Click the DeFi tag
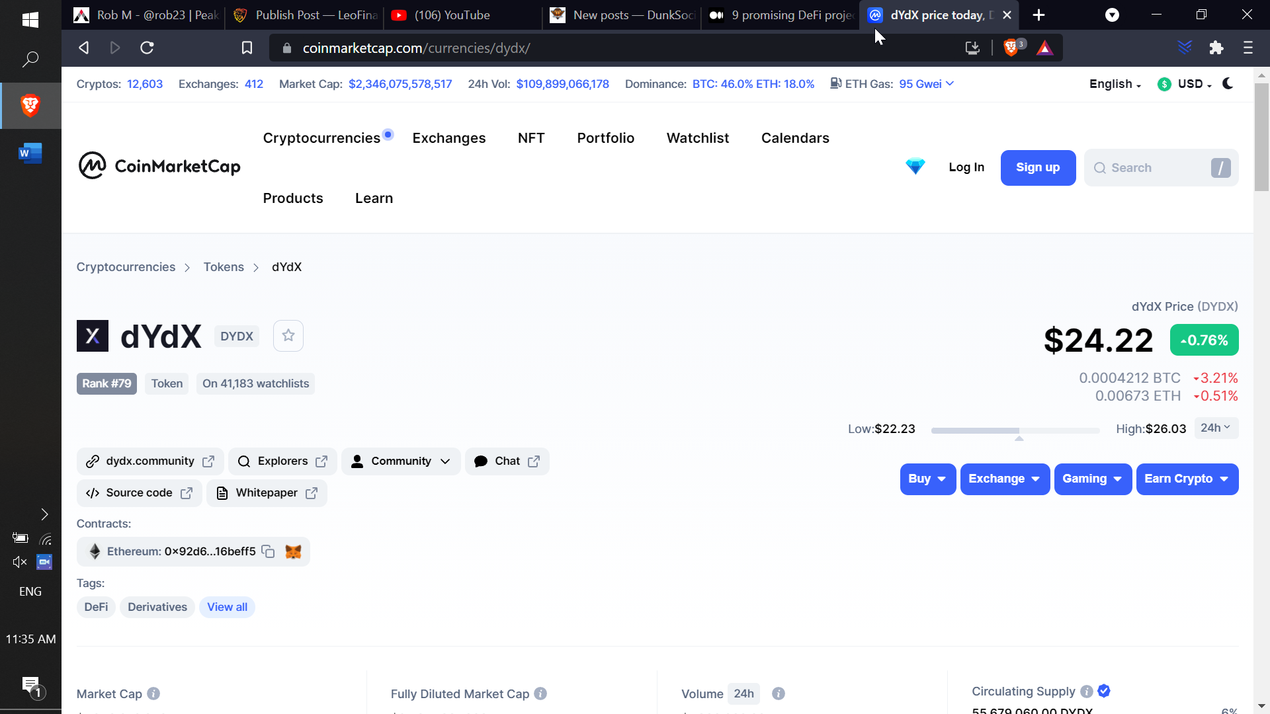Viewport: 1270px width, 714px height. (x=96, y=607)
